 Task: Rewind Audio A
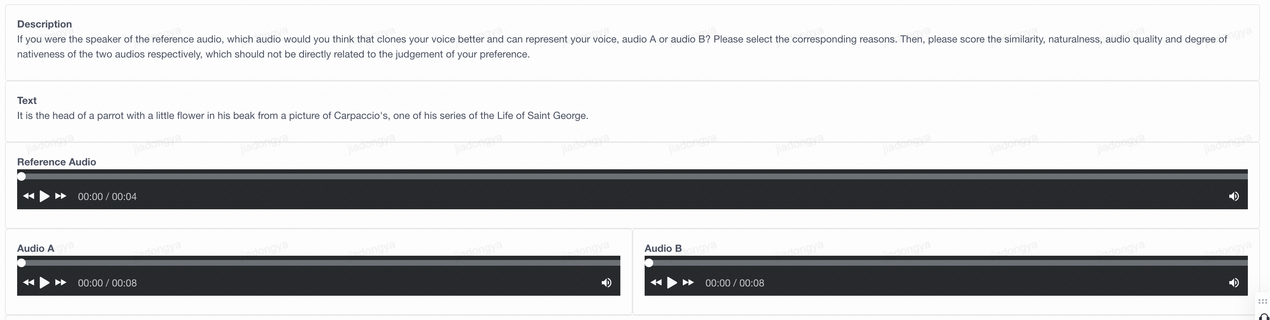coord(29,282)
